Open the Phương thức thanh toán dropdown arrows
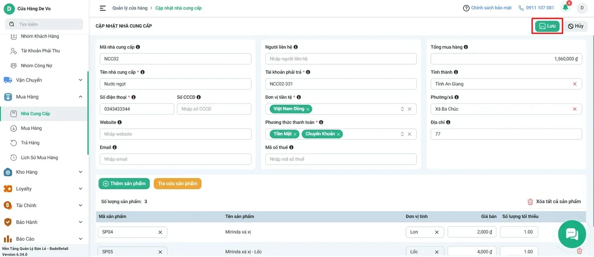 (x=402, y=134)
